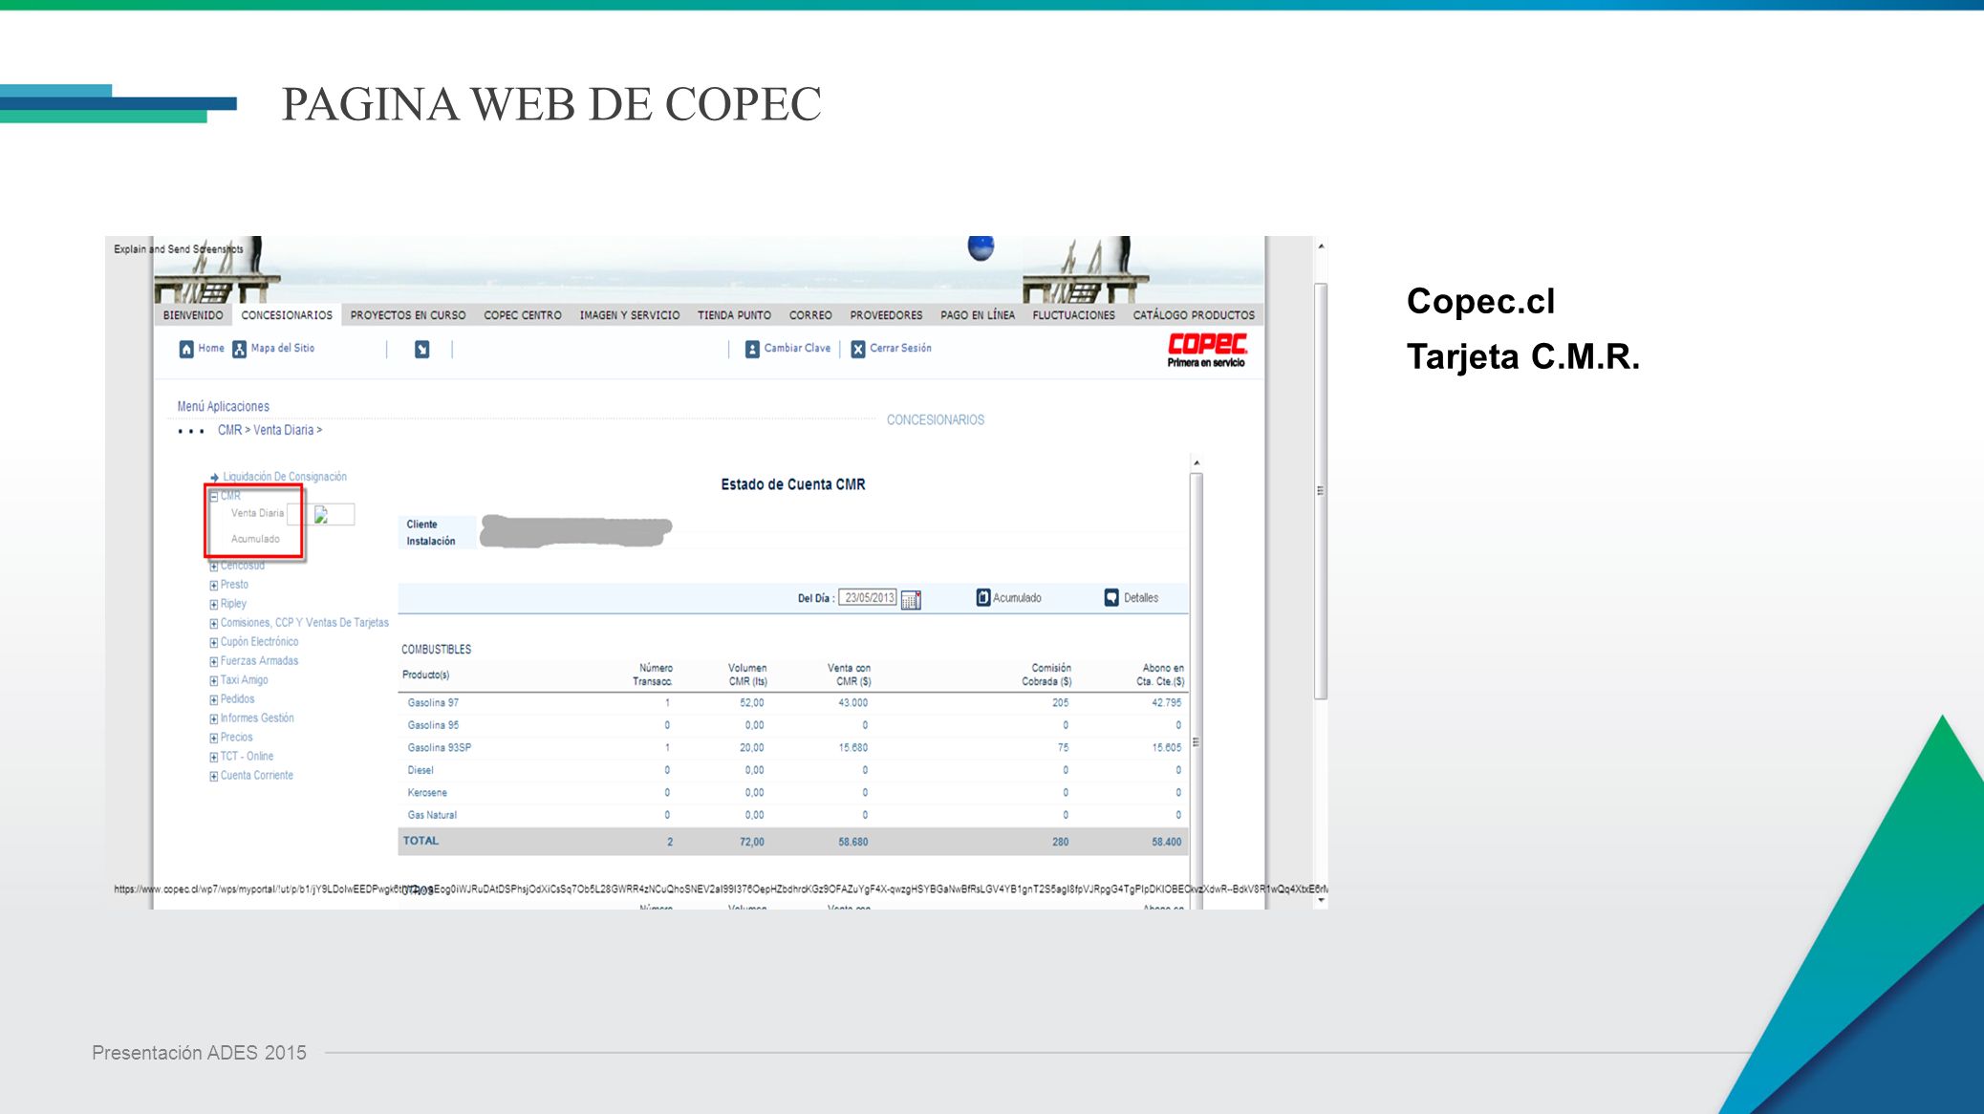The width and height of the screenshot is (1984, 1114).
Task: Expand the Pedidos node
Action: point(214,699)
